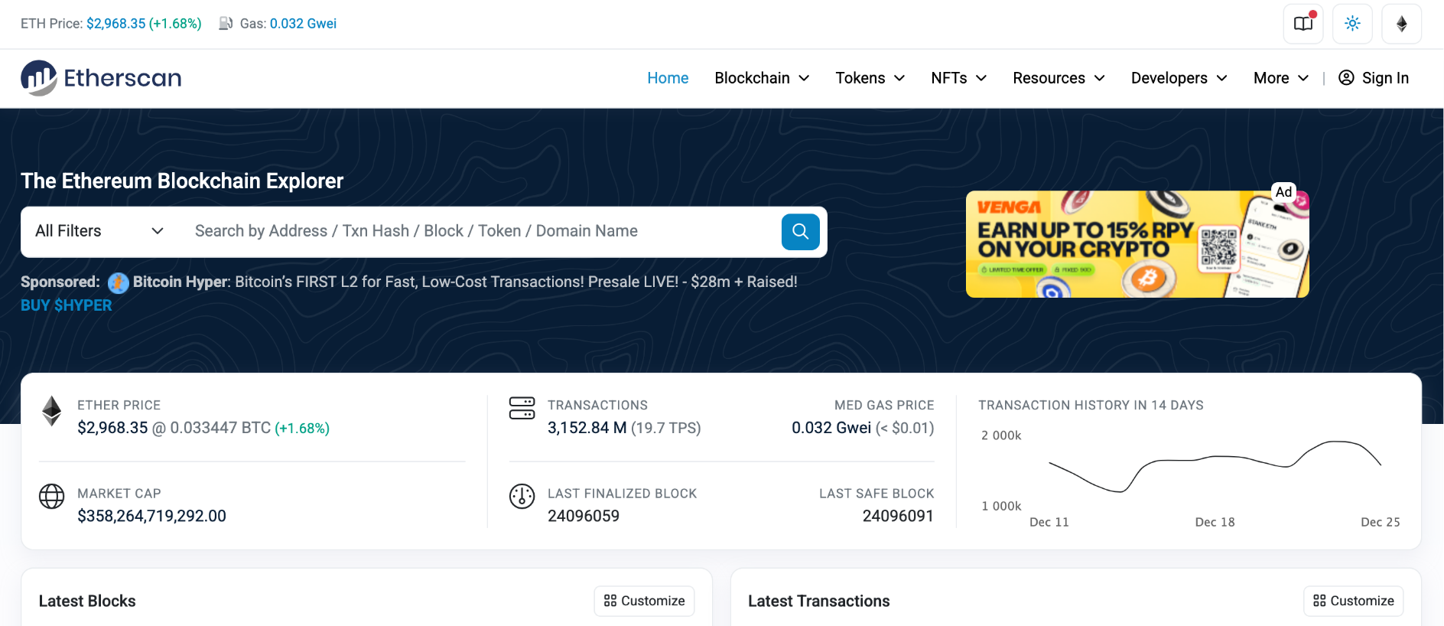Click the Tokens chevron arrow
This screenshot has width=1444, height=626.
899,78
